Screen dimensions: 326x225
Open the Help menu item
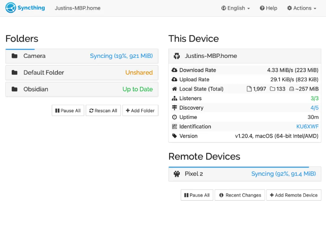(x=269, y=8)
